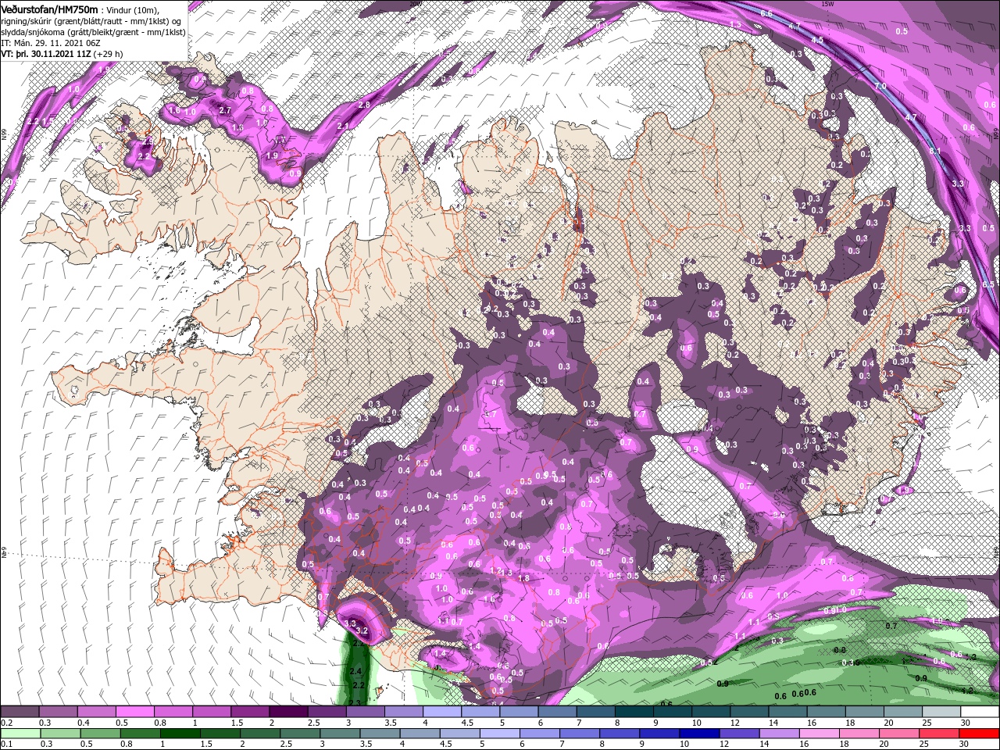
Task: Select the lower legend swatch starting at 3
Action: pyautogui.click(x=341, y=734)
